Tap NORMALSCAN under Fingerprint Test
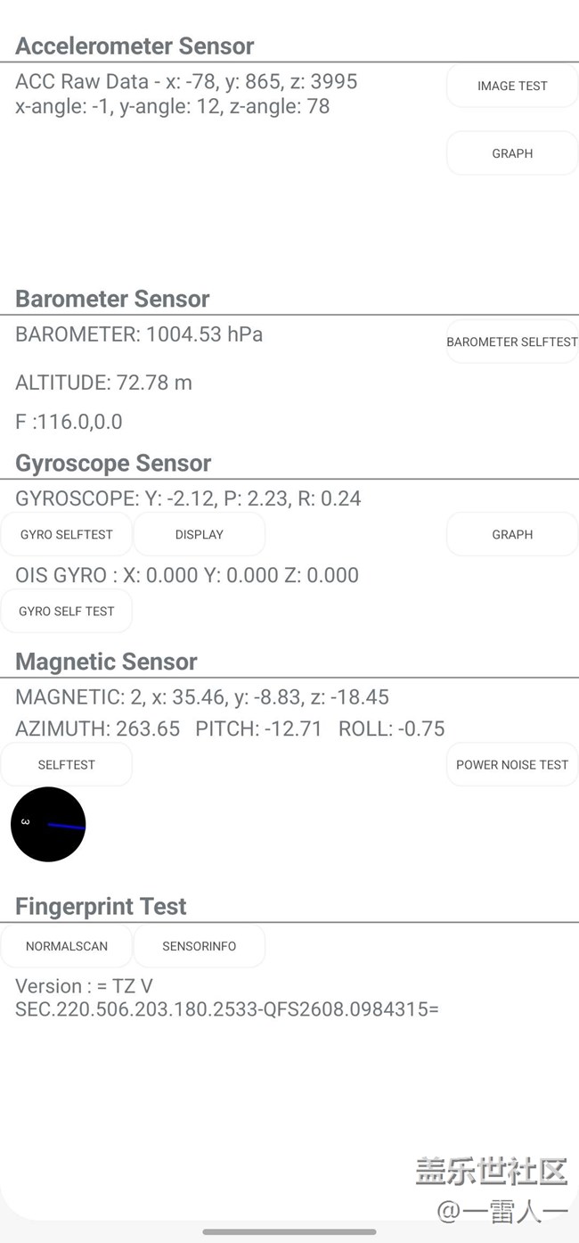Screen dimensions: 579x1243 [x=67, y=946]
